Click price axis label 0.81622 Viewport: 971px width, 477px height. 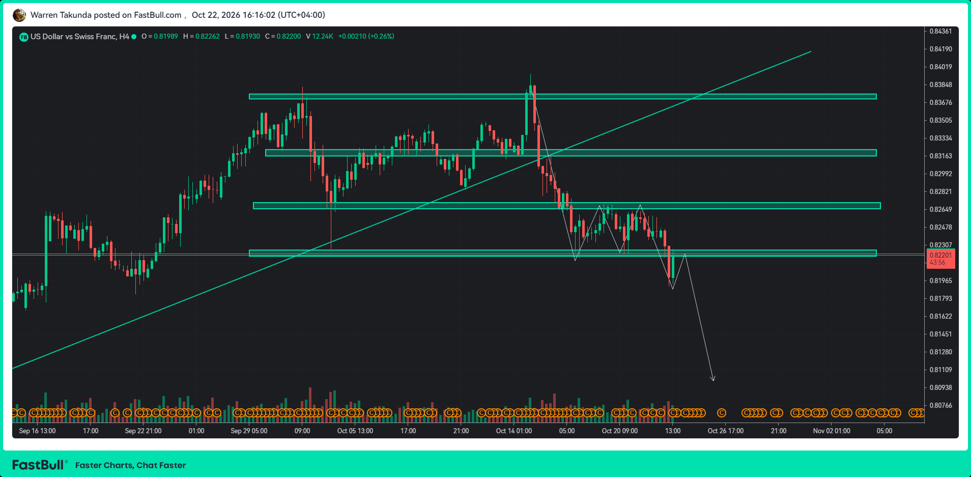coord(940,316)
